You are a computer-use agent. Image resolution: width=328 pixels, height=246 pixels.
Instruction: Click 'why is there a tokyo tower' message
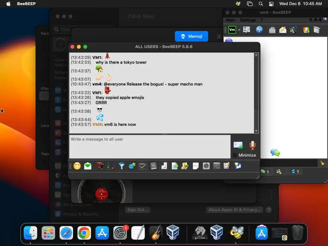(x=121, y=62)
